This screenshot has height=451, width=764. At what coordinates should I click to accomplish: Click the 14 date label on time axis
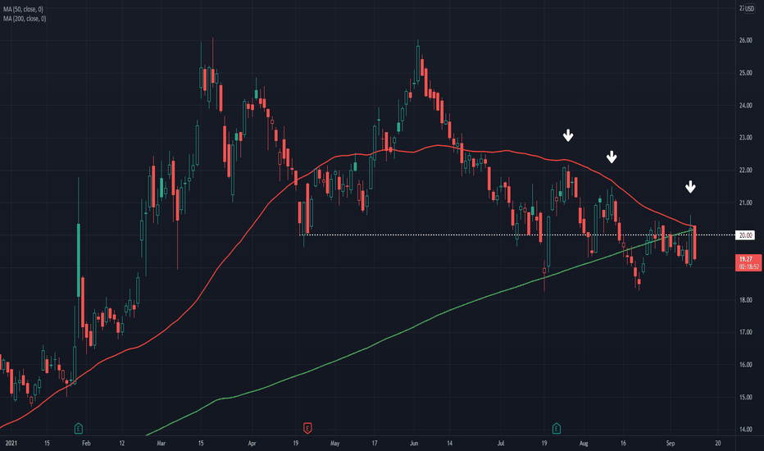click(x=450, y=443)
